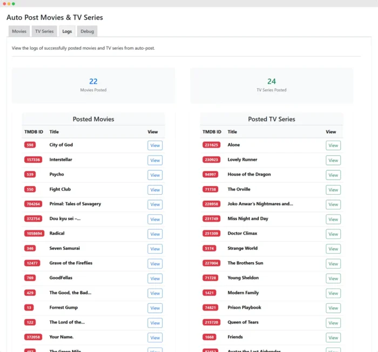The width and height of the screenshot is (378, 352).
Task: Click the Seven Samurai title
Action: (65, 248)
